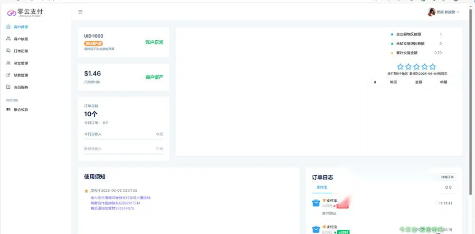
Task: Click the 昨日总收入 progress bar
Action: pyautogui.click(x=123, y=154)
